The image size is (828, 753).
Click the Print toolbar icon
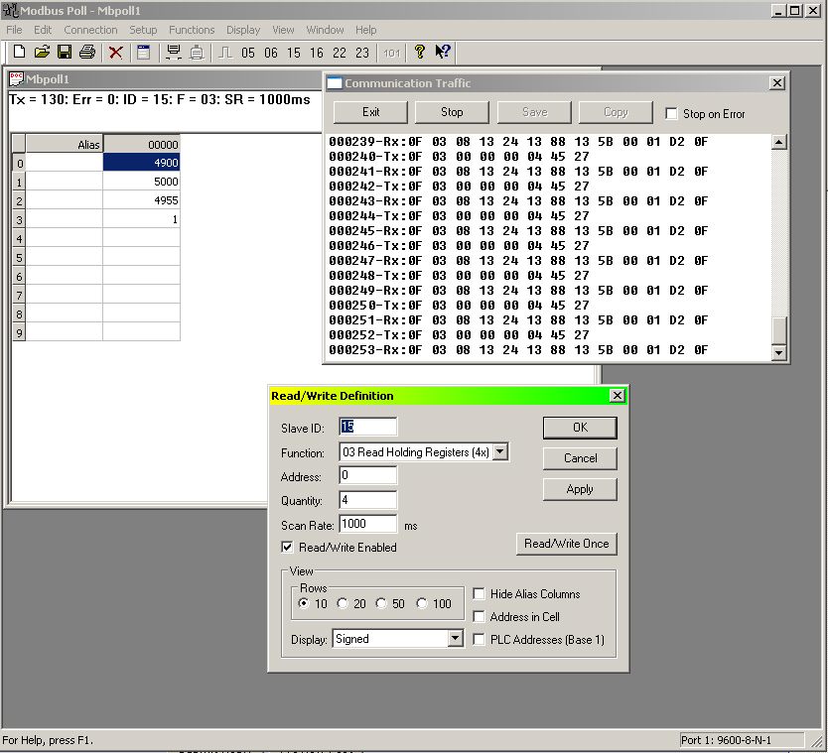coord(87,52)
